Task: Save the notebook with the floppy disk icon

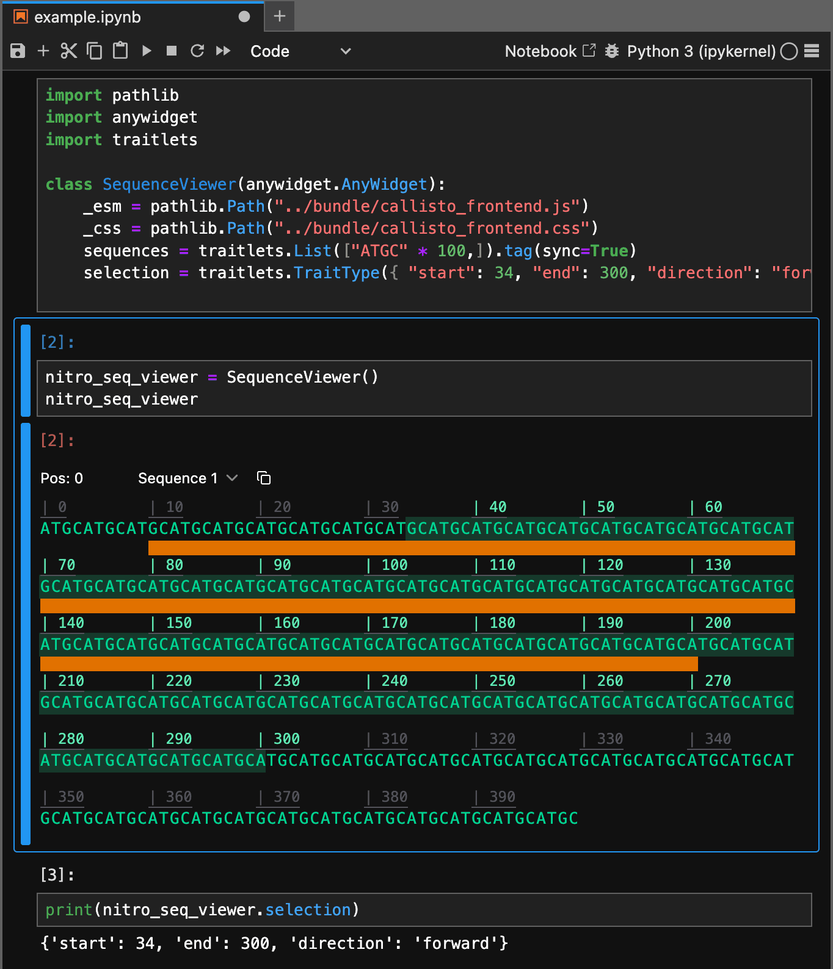Action: pos(18,51)
